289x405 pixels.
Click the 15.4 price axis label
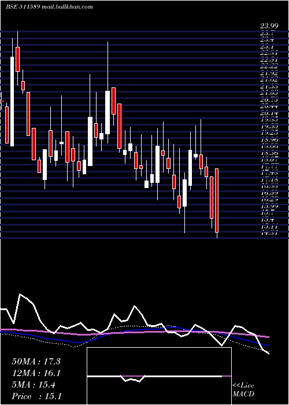click(269, 219)
